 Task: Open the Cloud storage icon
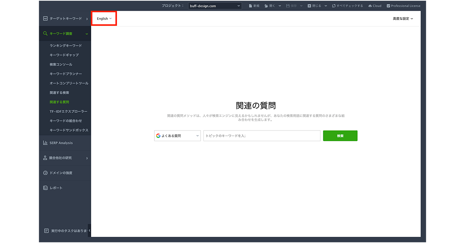[370, 6]
